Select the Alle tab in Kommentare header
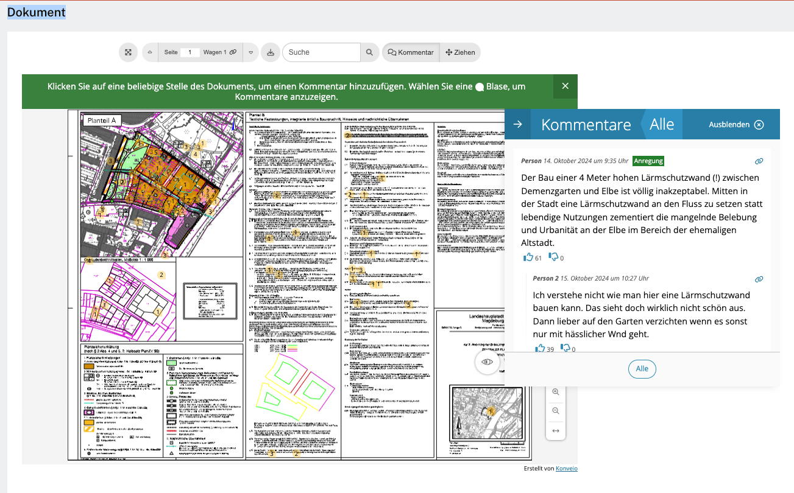Screen dimensions: 794x493 (x=662, y=125)
